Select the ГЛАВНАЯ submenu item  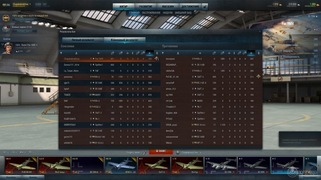[x=134, y=12]
